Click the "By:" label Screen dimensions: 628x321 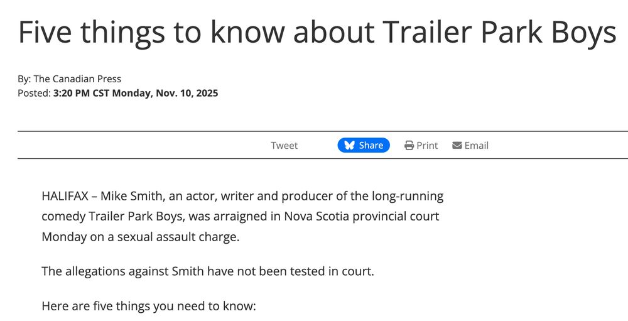[x=24, y=79]
